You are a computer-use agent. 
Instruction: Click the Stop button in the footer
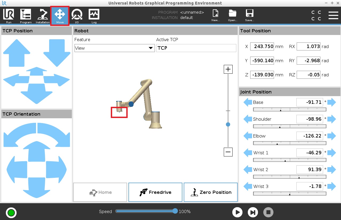coord(269,212)
